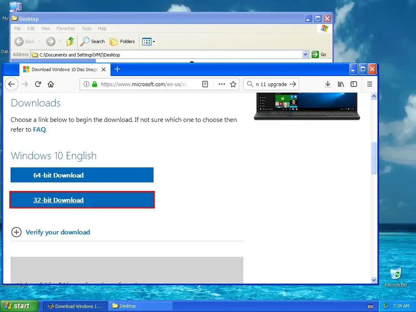Reload the Microsoft download page

point(38,84)
